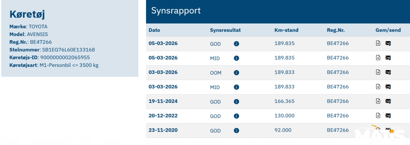Select the 20-12-2022 inspection date
The width and height of the screenshot is (410, 145).
click(x=163, y=115)
